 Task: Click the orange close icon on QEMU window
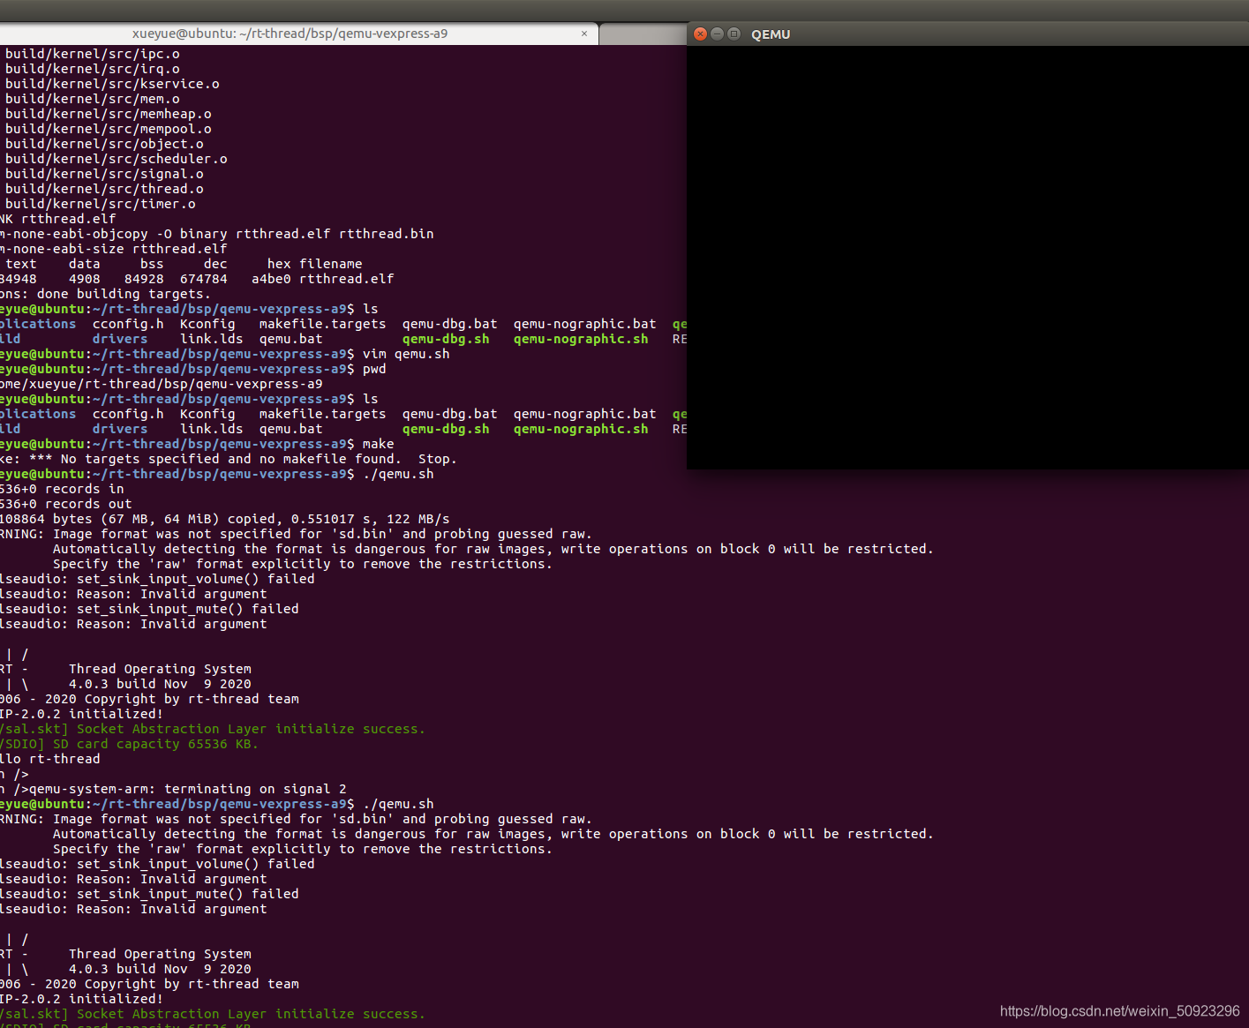pos(700,34)
